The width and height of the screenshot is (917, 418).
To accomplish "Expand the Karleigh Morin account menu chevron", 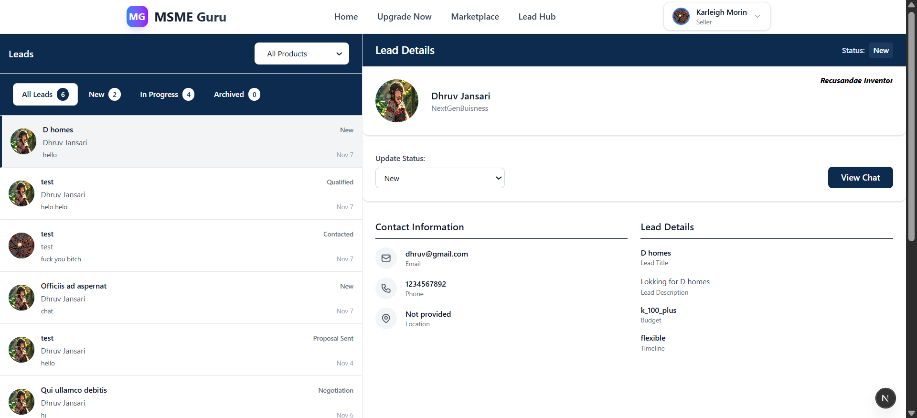I will 757,17.
